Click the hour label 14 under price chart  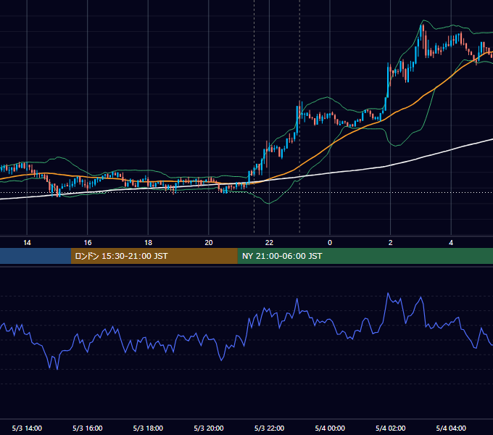27,243
